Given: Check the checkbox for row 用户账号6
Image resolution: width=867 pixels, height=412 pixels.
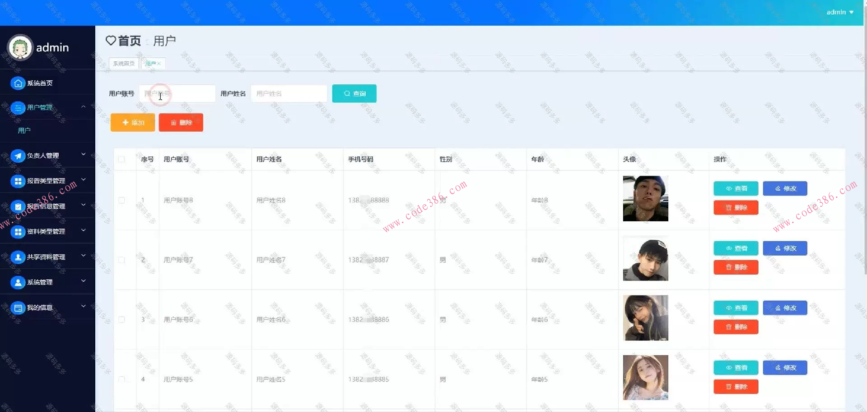Looking at the screenshot, I should click(x=121, y=320).
